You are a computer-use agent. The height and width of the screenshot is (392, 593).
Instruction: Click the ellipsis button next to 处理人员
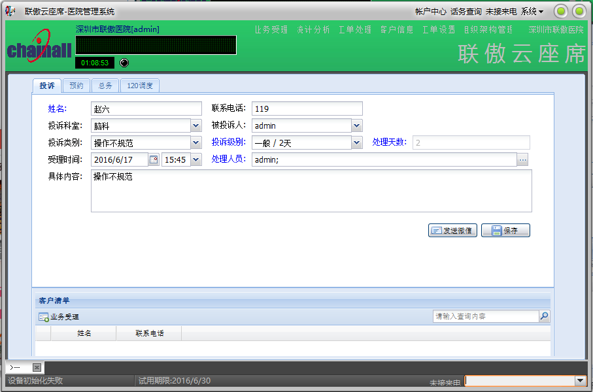(x=522, y=159)
